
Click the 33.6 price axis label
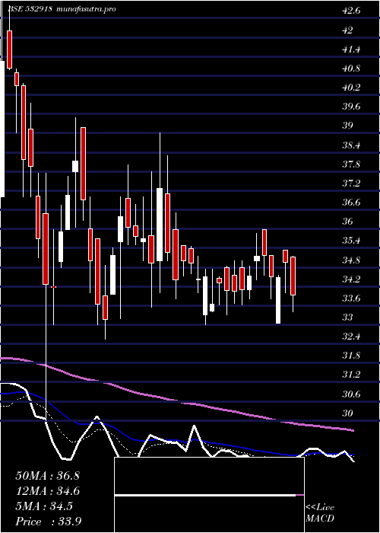pyautogui.click(x=351, y=298)
